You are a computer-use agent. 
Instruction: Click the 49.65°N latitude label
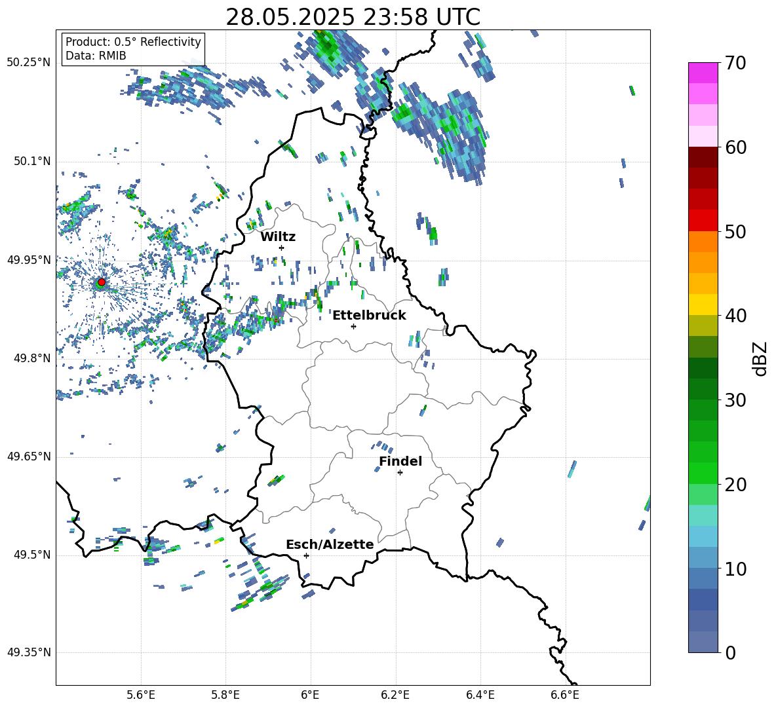point(29,456)
